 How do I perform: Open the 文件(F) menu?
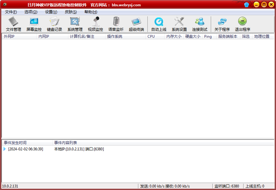11,12
